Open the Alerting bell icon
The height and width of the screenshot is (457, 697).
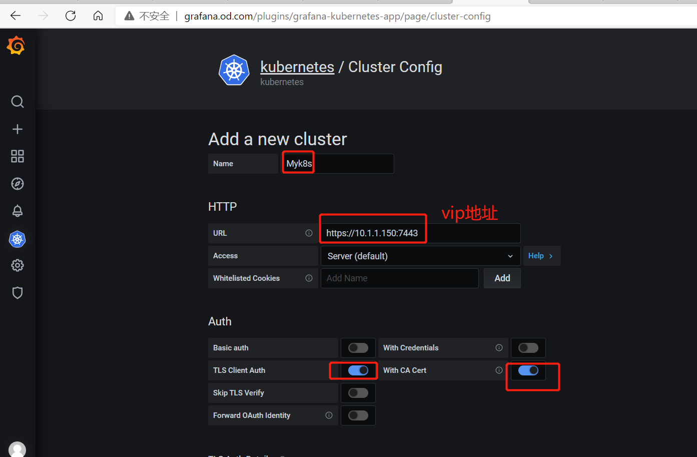pos(18,211)
